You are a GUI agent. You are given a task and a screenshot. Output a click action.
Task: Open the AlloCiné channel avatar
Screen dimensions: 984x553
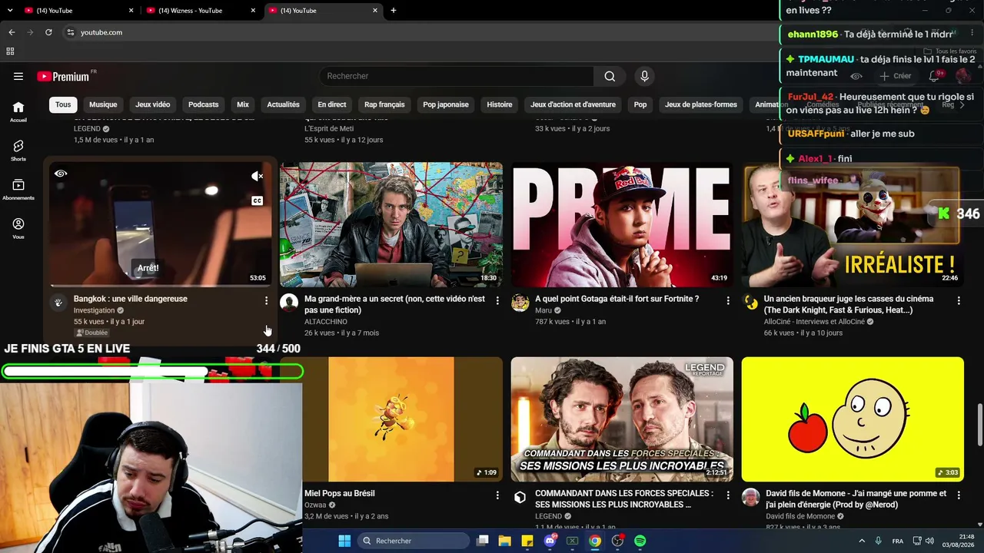pyautogui.click(x=750, y=302)
